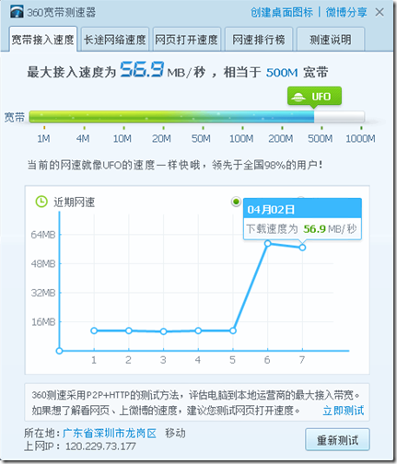Viewport: 397px width, 464px height.
Task: Click chart data point for day 3
Action: (x=164, y=331)
